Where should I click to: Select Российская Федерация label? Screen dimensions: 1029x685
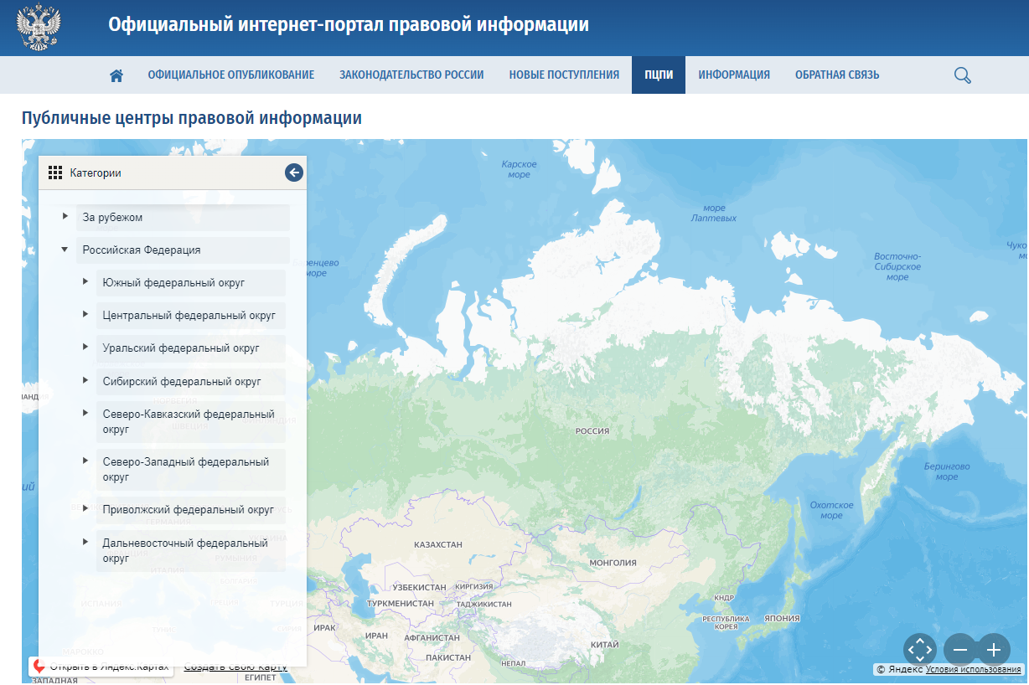142,250
